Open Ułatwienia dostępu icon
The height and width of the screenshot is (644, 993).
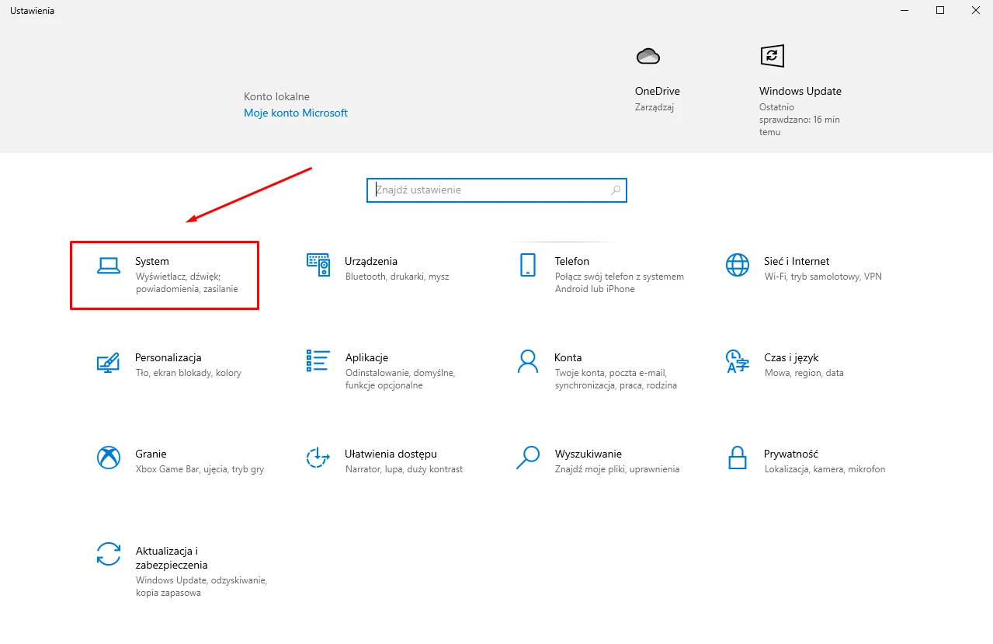click(318, 458)
